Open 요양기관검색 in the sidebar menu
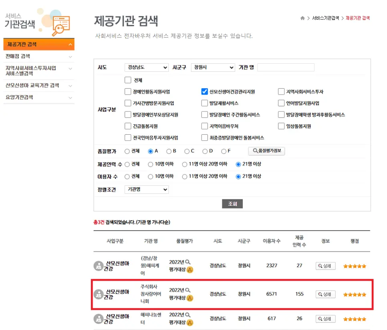This screenshot has width=387, height=330. (x=38, y=97)
